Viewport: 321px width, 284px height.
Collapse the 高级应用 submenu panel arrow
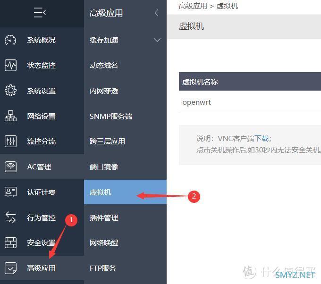click(157, 13)
